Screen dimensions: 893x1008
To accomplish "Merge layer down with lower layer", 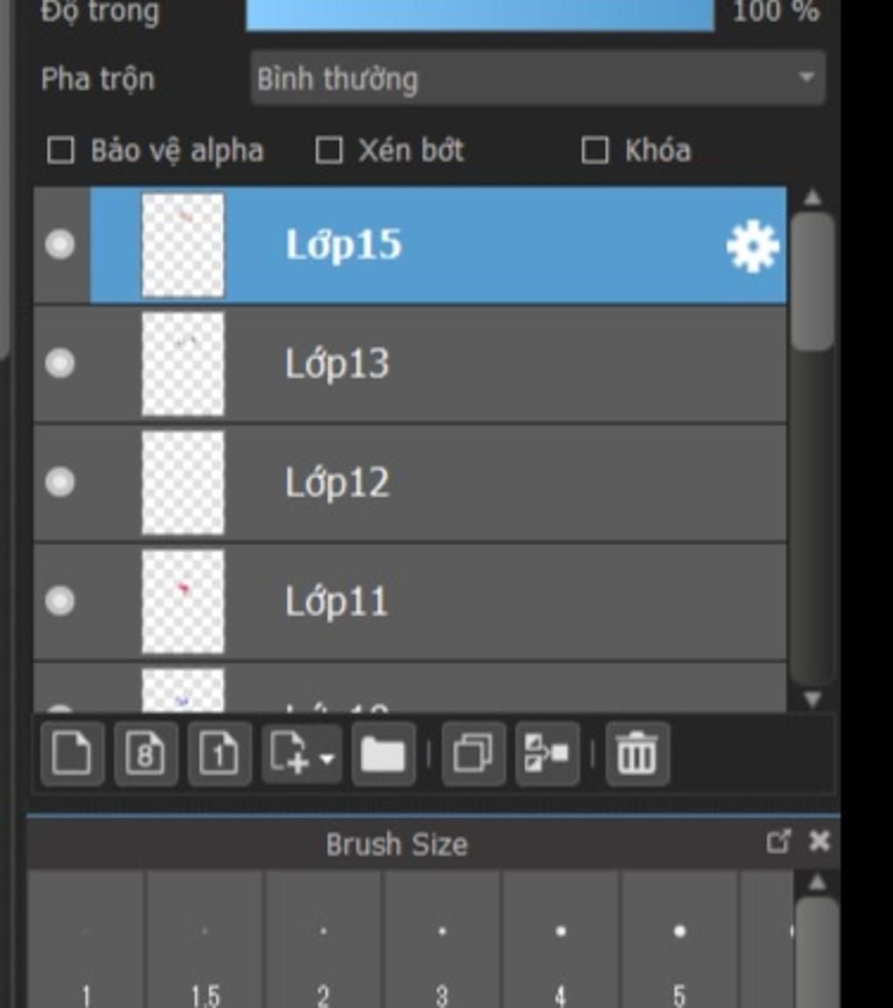I will 548,753.
